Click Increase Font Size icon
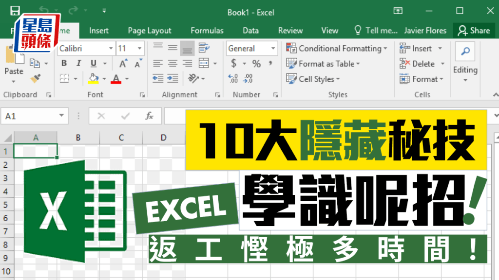Image resolution: width=499 pixels, height=280 pixels. pos(123,64)
